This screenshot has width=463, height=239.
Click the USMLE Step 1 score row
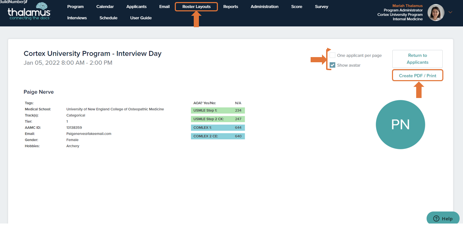(x=218, y=110)
